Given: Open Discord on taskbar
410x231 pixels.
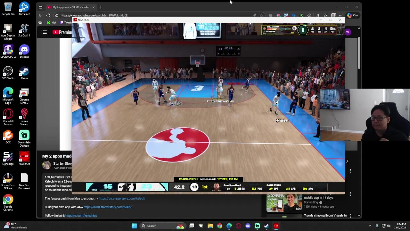Looking at the screenshot, I should click(x=248, y=226).
